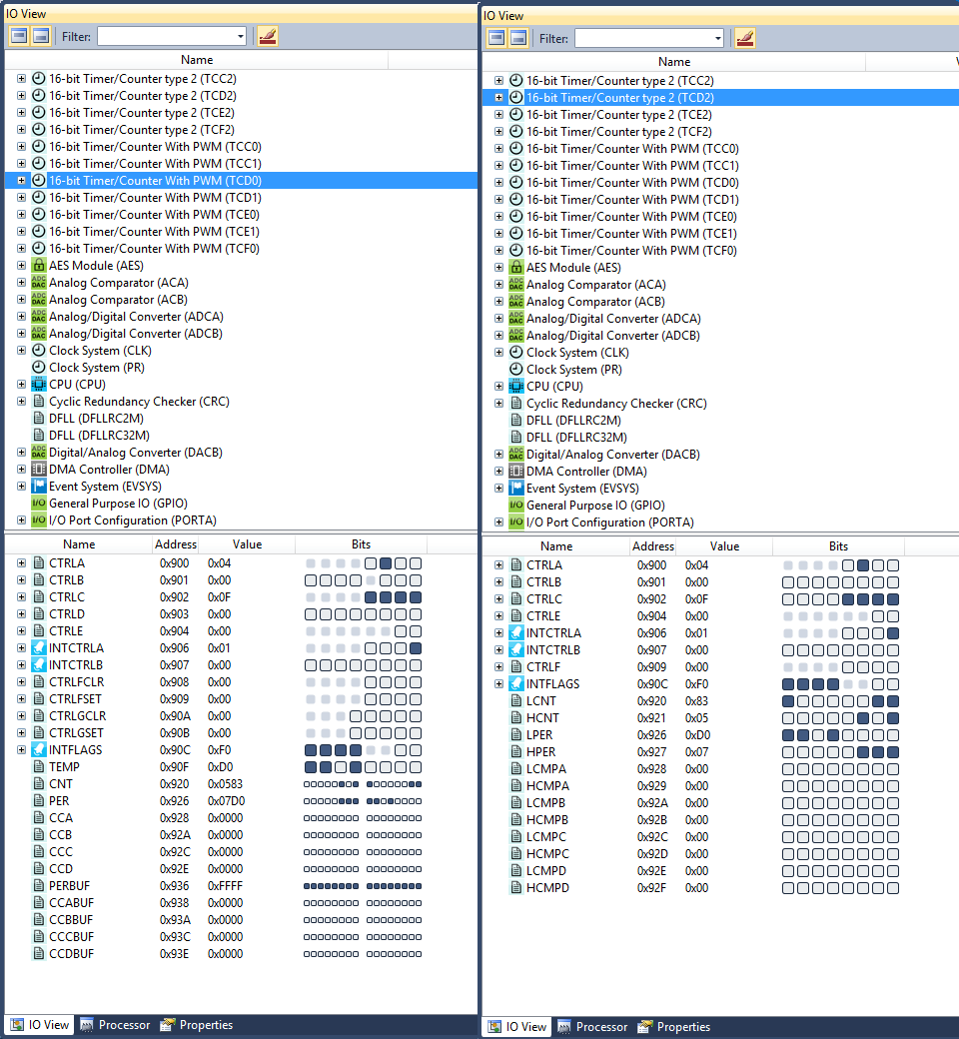Click DMA Controller icon in left pane

coord(39,470)
